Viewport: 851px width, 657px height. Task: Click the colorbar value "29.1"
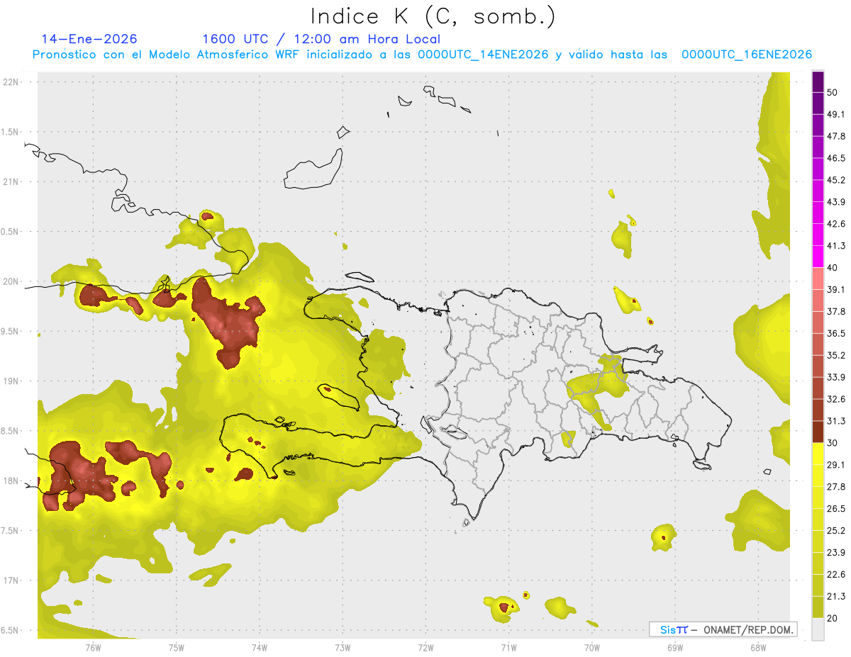click(836, 465)
